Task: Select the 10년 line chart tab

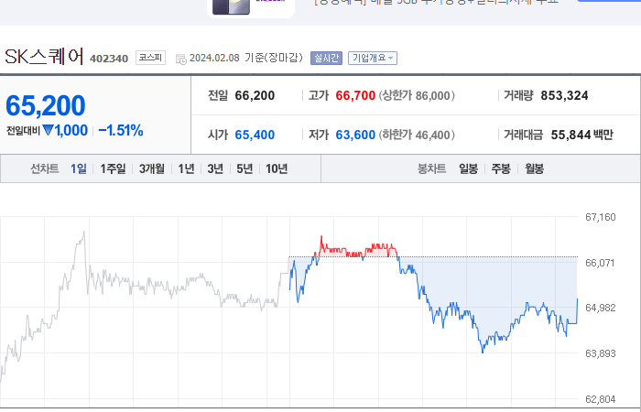Action: [277, 168]
